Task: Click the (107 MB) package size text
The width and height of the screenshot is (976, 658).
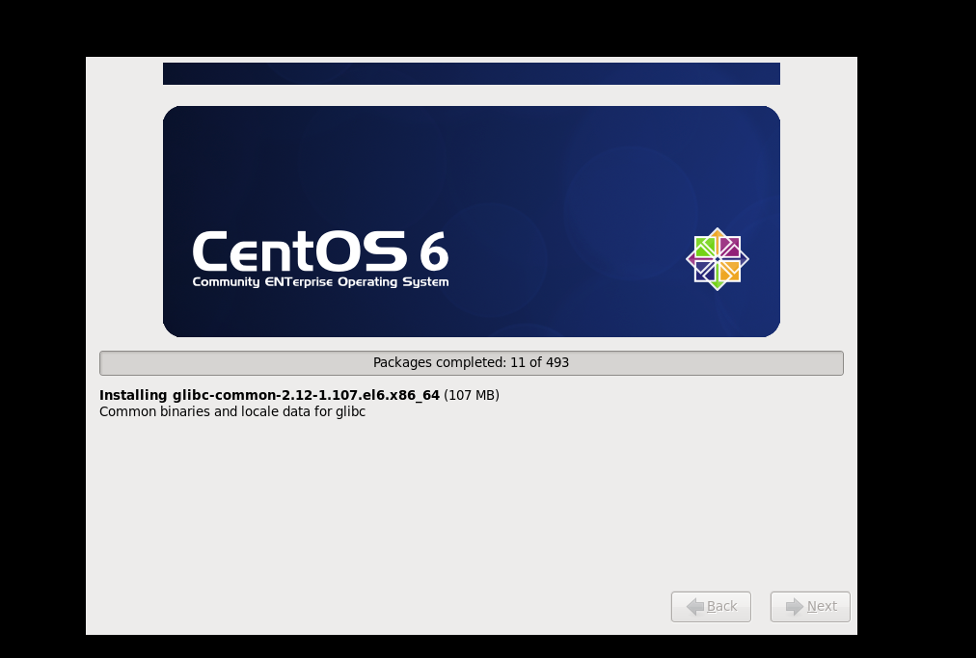Action: tap(472, 396)
